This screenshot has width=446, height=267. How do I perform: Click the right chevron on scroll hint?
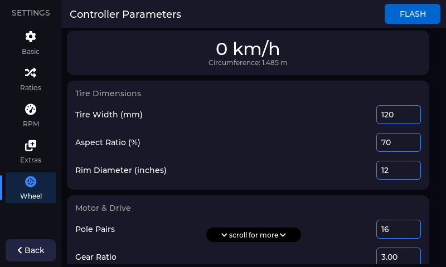point(283,235)
